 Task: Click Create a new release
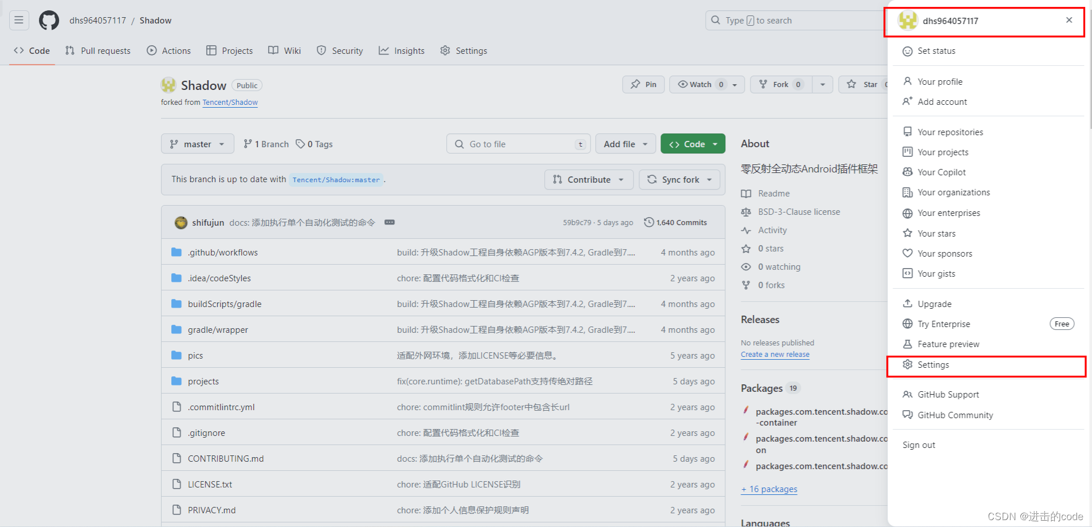pyautogui.click(x=775, y=354)
